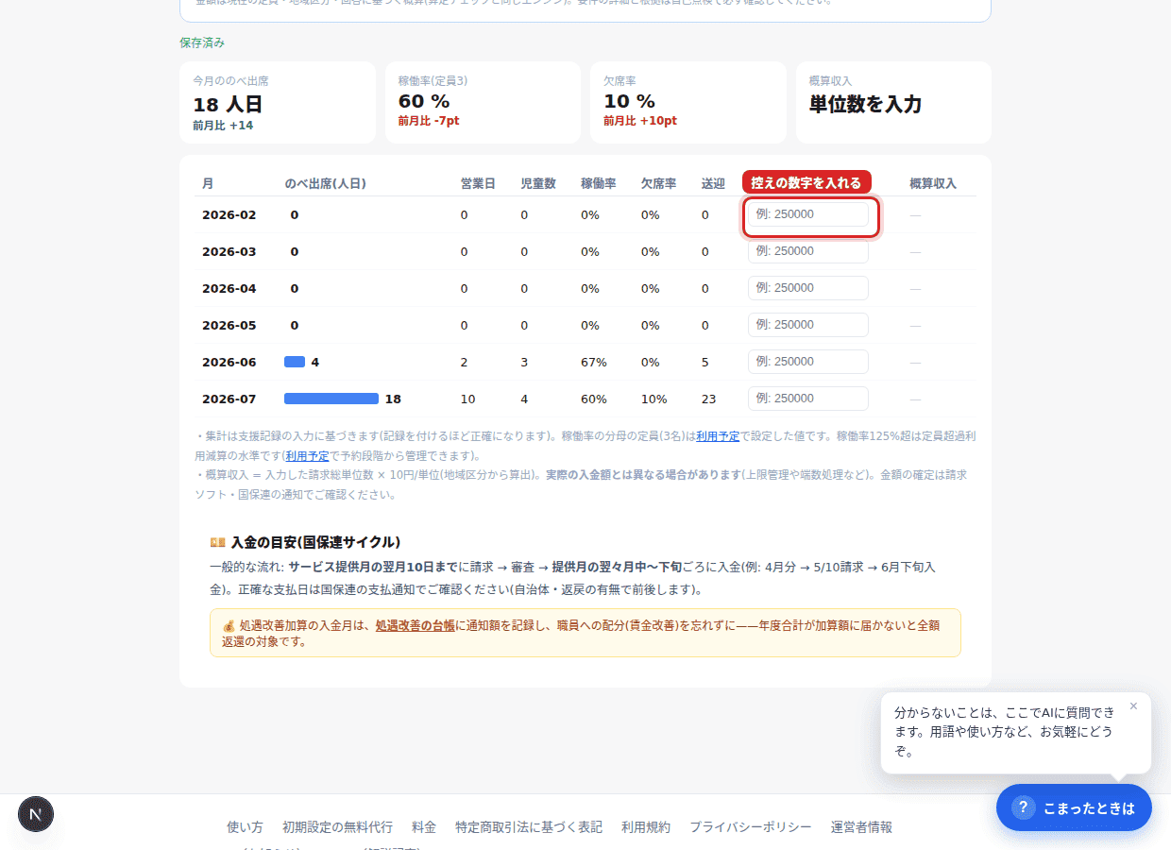The image size is (1171, 850).
Task: Click the 概算収入 column header
Action: tap(933, 183)
